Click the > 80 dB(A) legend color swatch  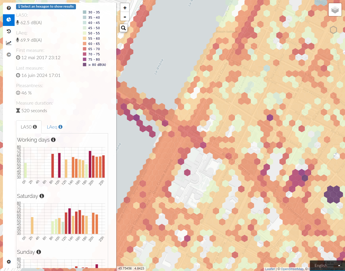pyautogui.click(x=84, y=64)
